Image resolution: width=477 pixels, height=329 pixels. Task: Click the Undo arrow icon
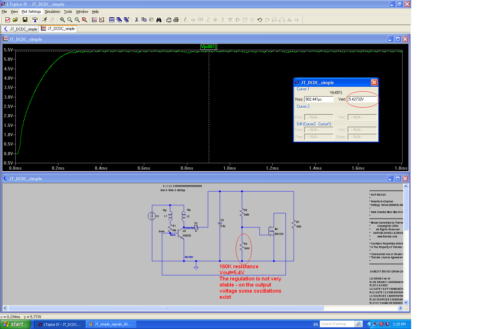pos(260,20)
